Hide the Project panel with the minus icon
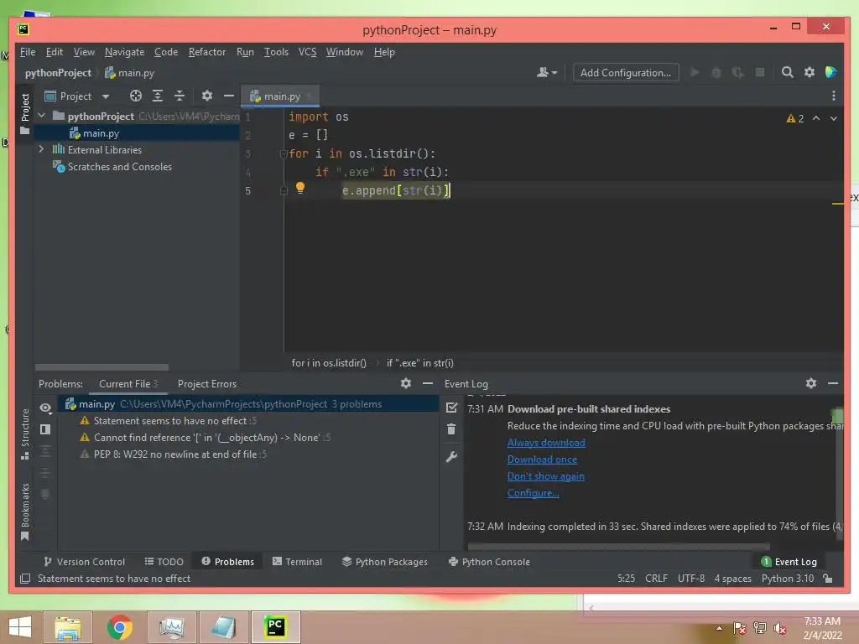 229,96
